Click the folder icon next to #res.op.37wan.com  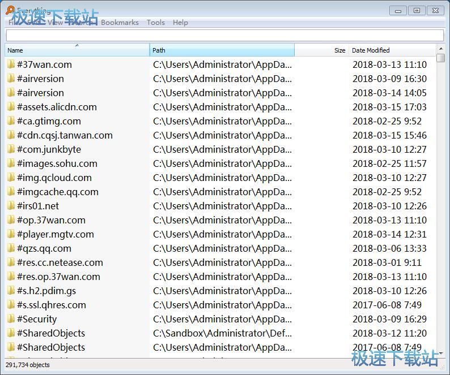[11, 276]
